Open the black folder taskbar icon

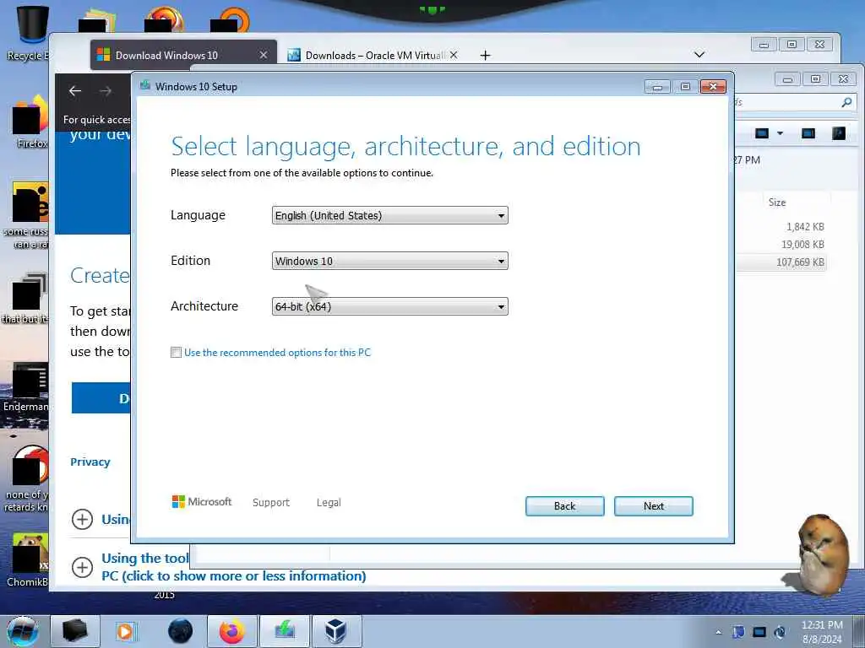[x=75, y=631]
